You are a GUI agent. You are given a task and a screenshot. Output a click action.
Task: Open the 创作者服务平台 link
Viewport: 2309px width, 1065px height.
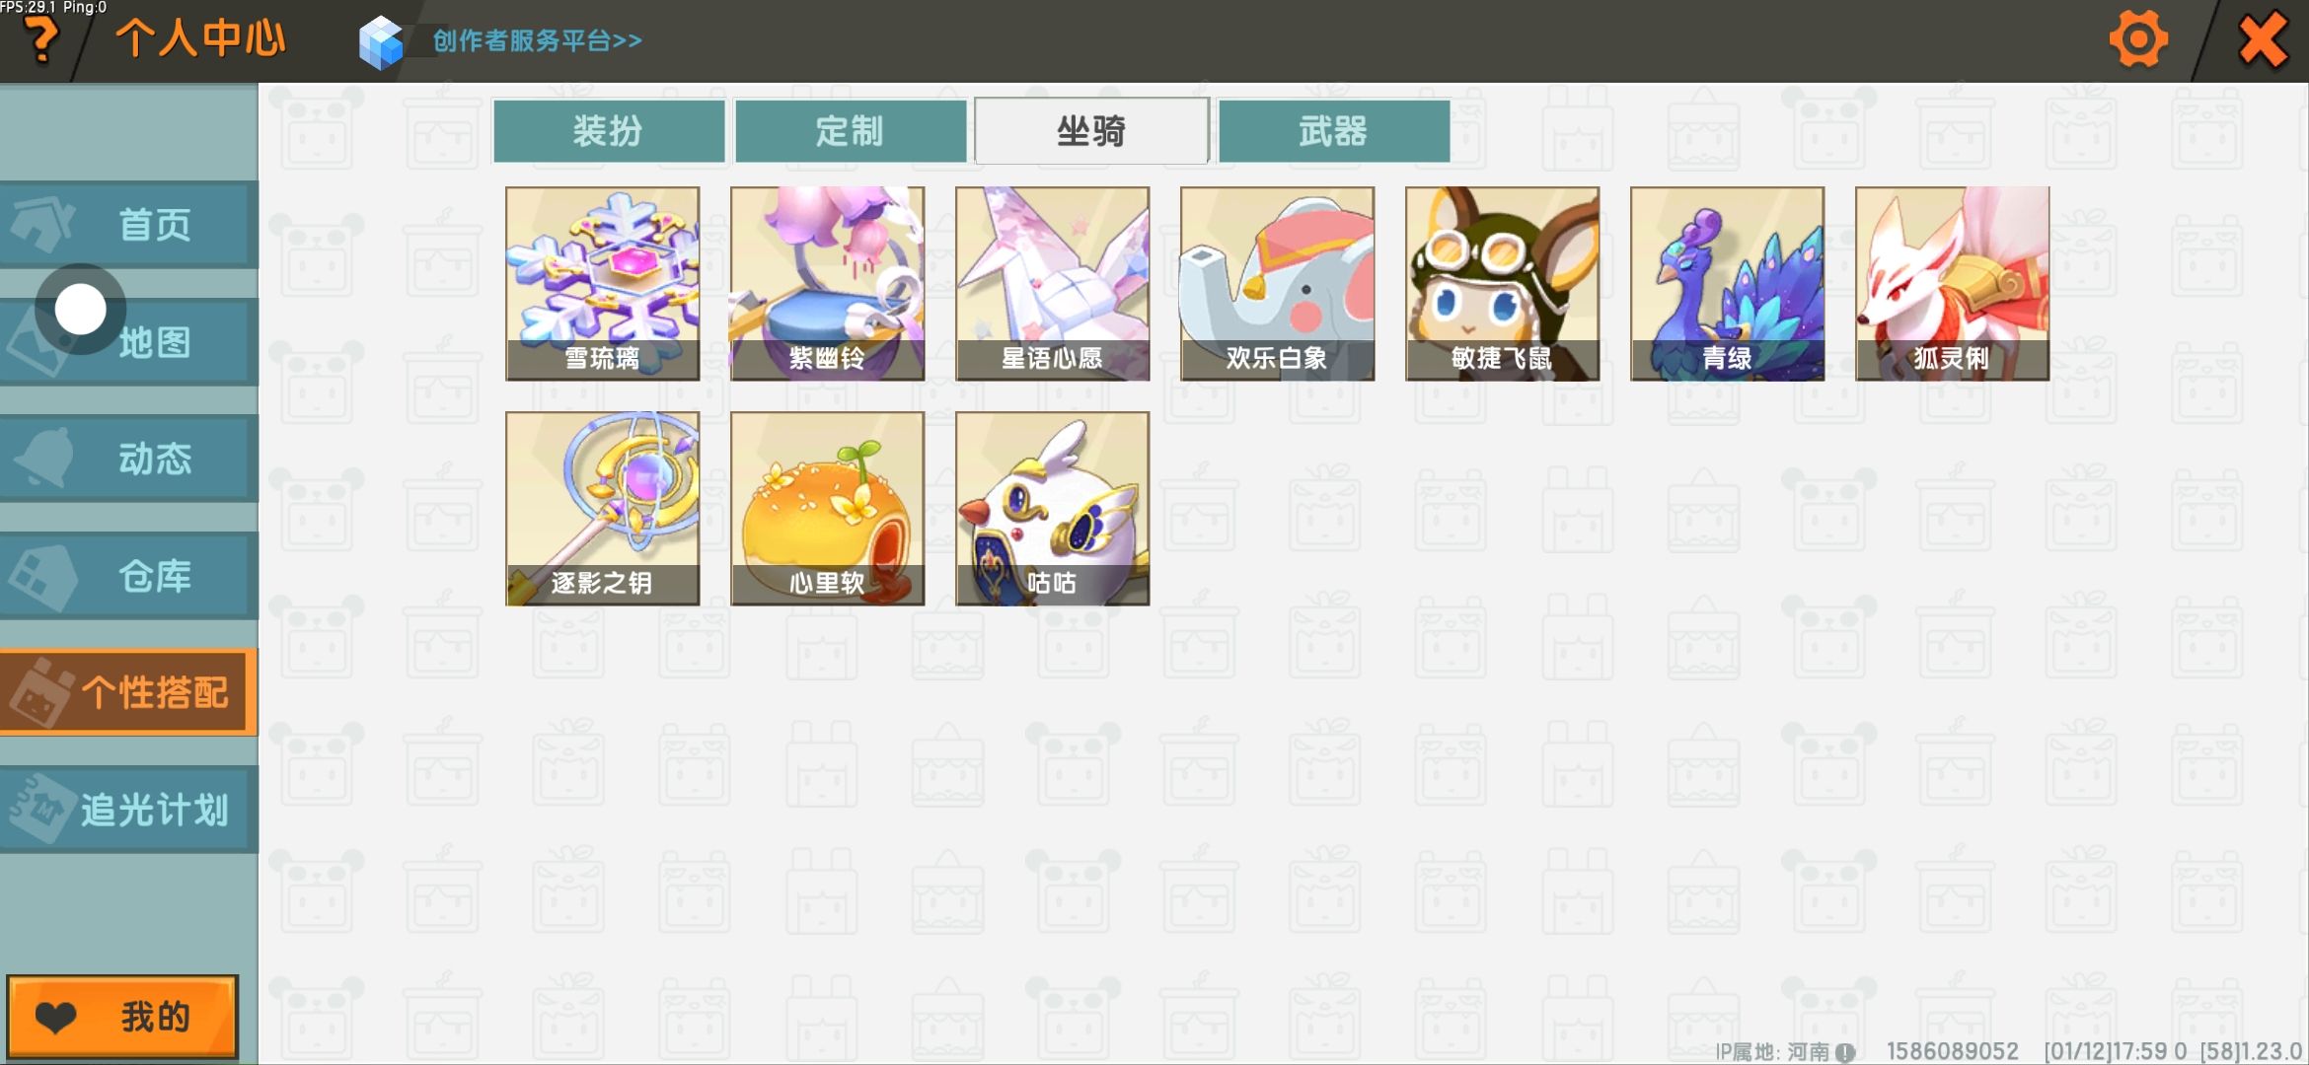[x=537, y=41]
